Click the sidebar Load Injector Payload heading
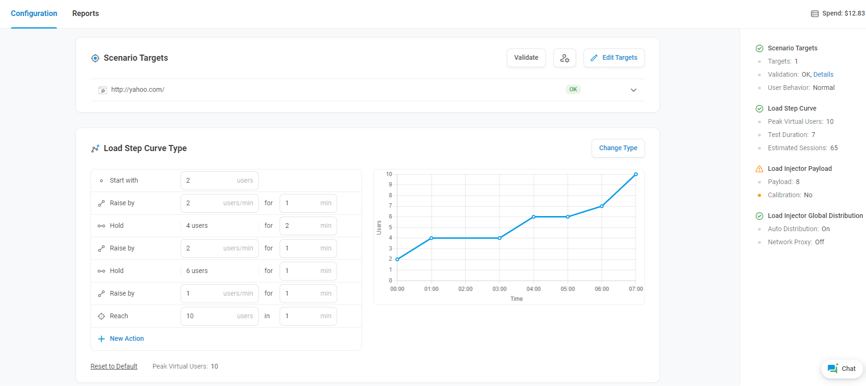 [800, 169]
